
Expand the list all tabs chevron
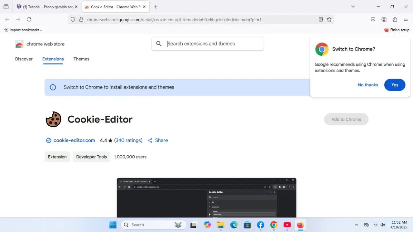(353, 7)
